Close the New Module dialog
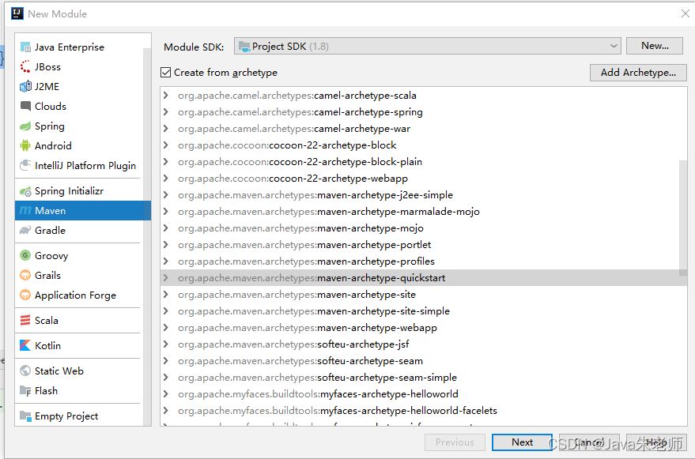Viewport: 695px width, 459px height. [685, 13]
